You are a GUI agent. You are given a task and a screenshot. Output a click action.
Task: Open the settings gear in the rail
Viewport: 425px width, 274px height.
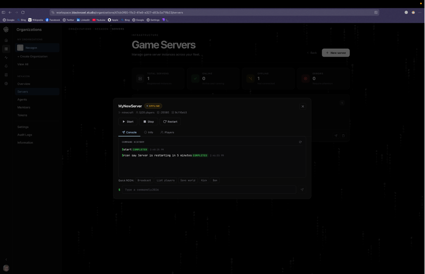(x=6, y=84)
